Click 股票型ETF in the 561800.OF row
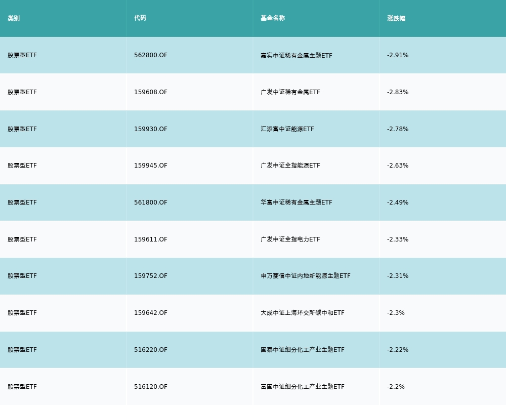Image resolution: width=506 pixels, height=405 pixels. pyautogui.click(x=22, y=202)
